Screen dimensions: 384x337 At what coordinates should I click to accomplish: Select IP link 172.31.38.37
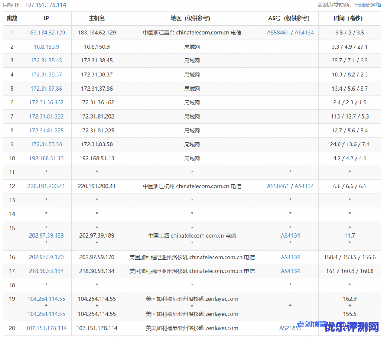click(46, 74)
